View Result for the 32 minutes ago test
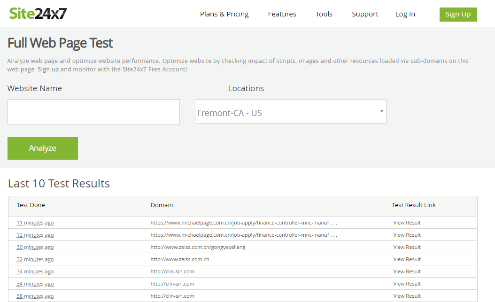This screenshot has height=302, width=495. pos(407,259)
